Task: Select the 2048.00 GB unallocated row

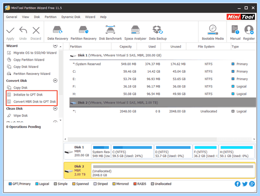Action: (162, 111)
